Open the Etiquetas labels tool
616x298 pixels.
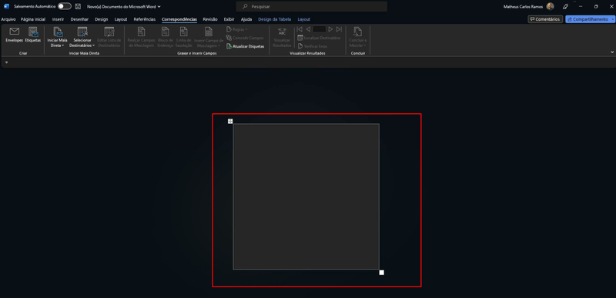(33, 35)
